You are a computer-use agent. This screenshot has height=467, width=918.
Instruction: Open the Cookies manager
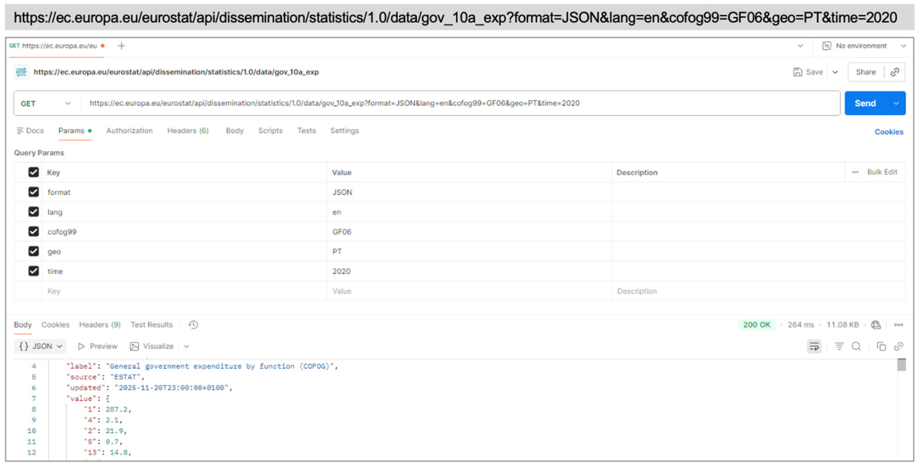[x=888, y=132]
